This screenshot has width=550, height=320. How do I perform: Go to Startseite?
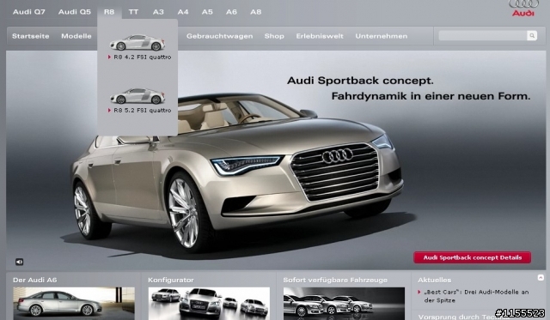point(31,36)
